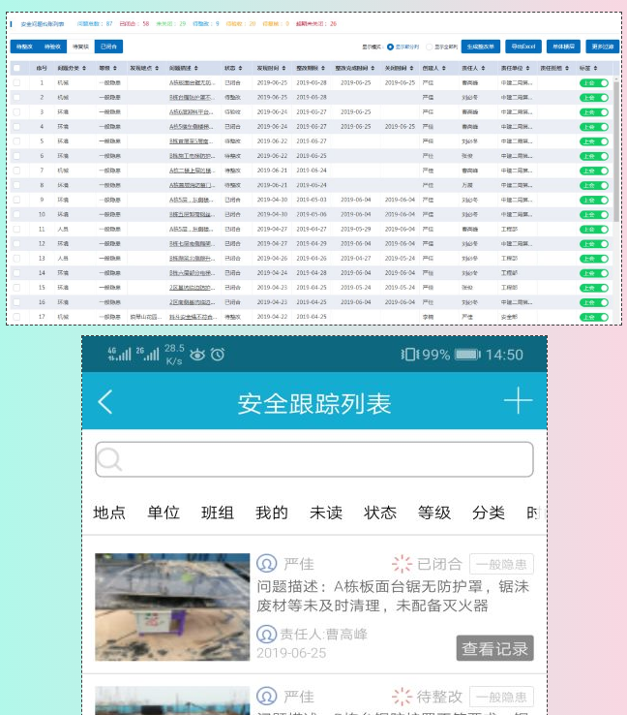Click the 更多过滤 button

click(x=603, y=47)
